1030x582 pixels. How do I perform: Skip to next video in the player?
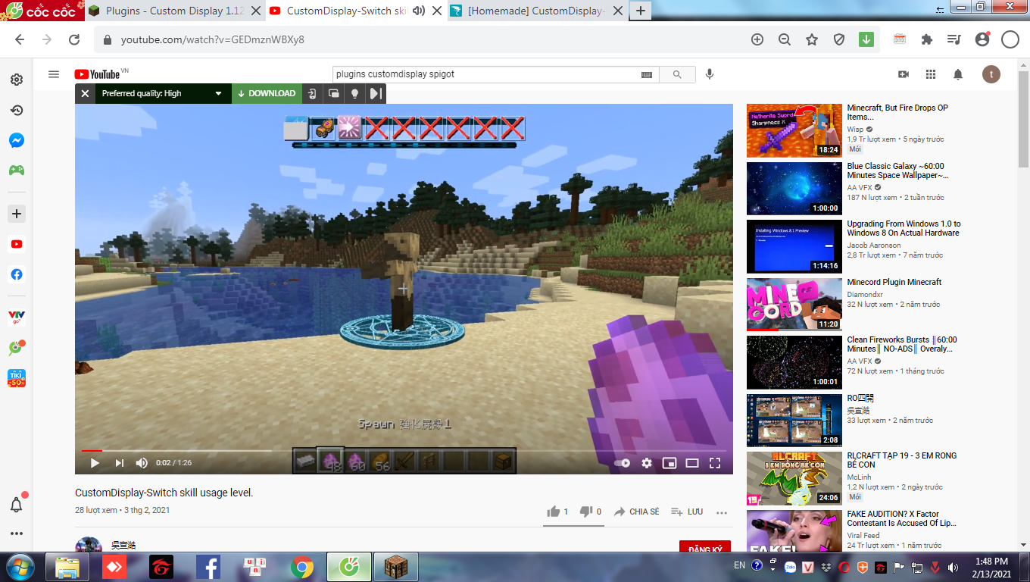119,462
